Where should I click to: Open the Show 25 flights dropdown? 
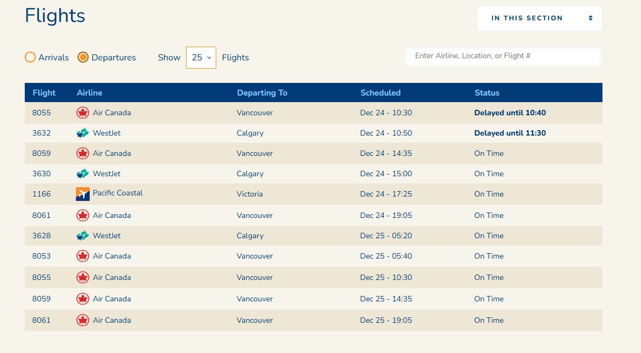(201, 58)
